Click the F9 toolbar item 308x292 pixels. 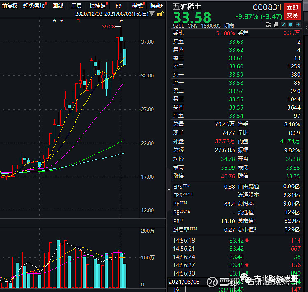pos(118,6)
